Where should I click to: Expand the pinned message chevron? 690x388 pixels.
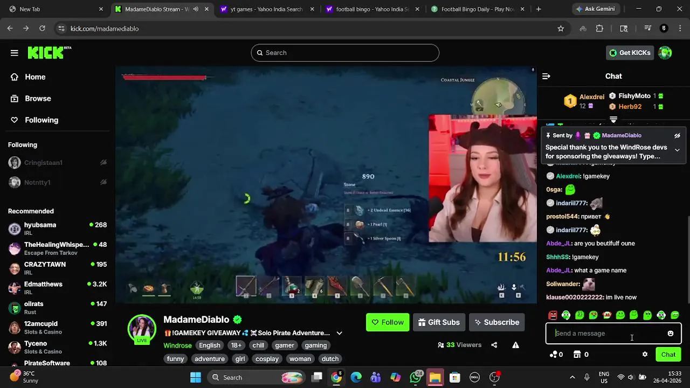pos(677,150)
